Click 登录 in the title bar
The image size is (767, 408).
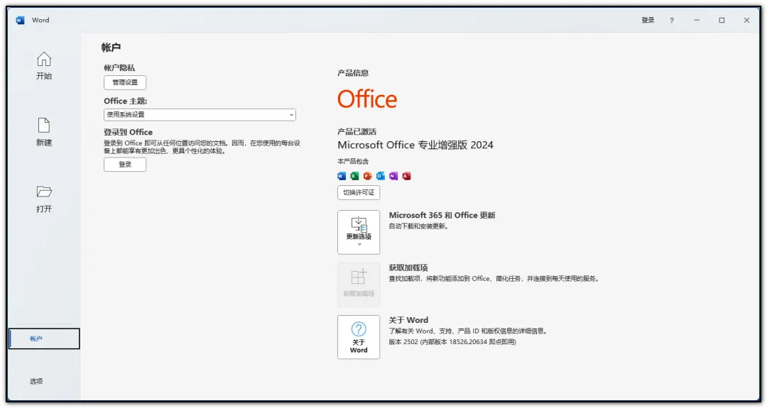(x=648, y=20)
